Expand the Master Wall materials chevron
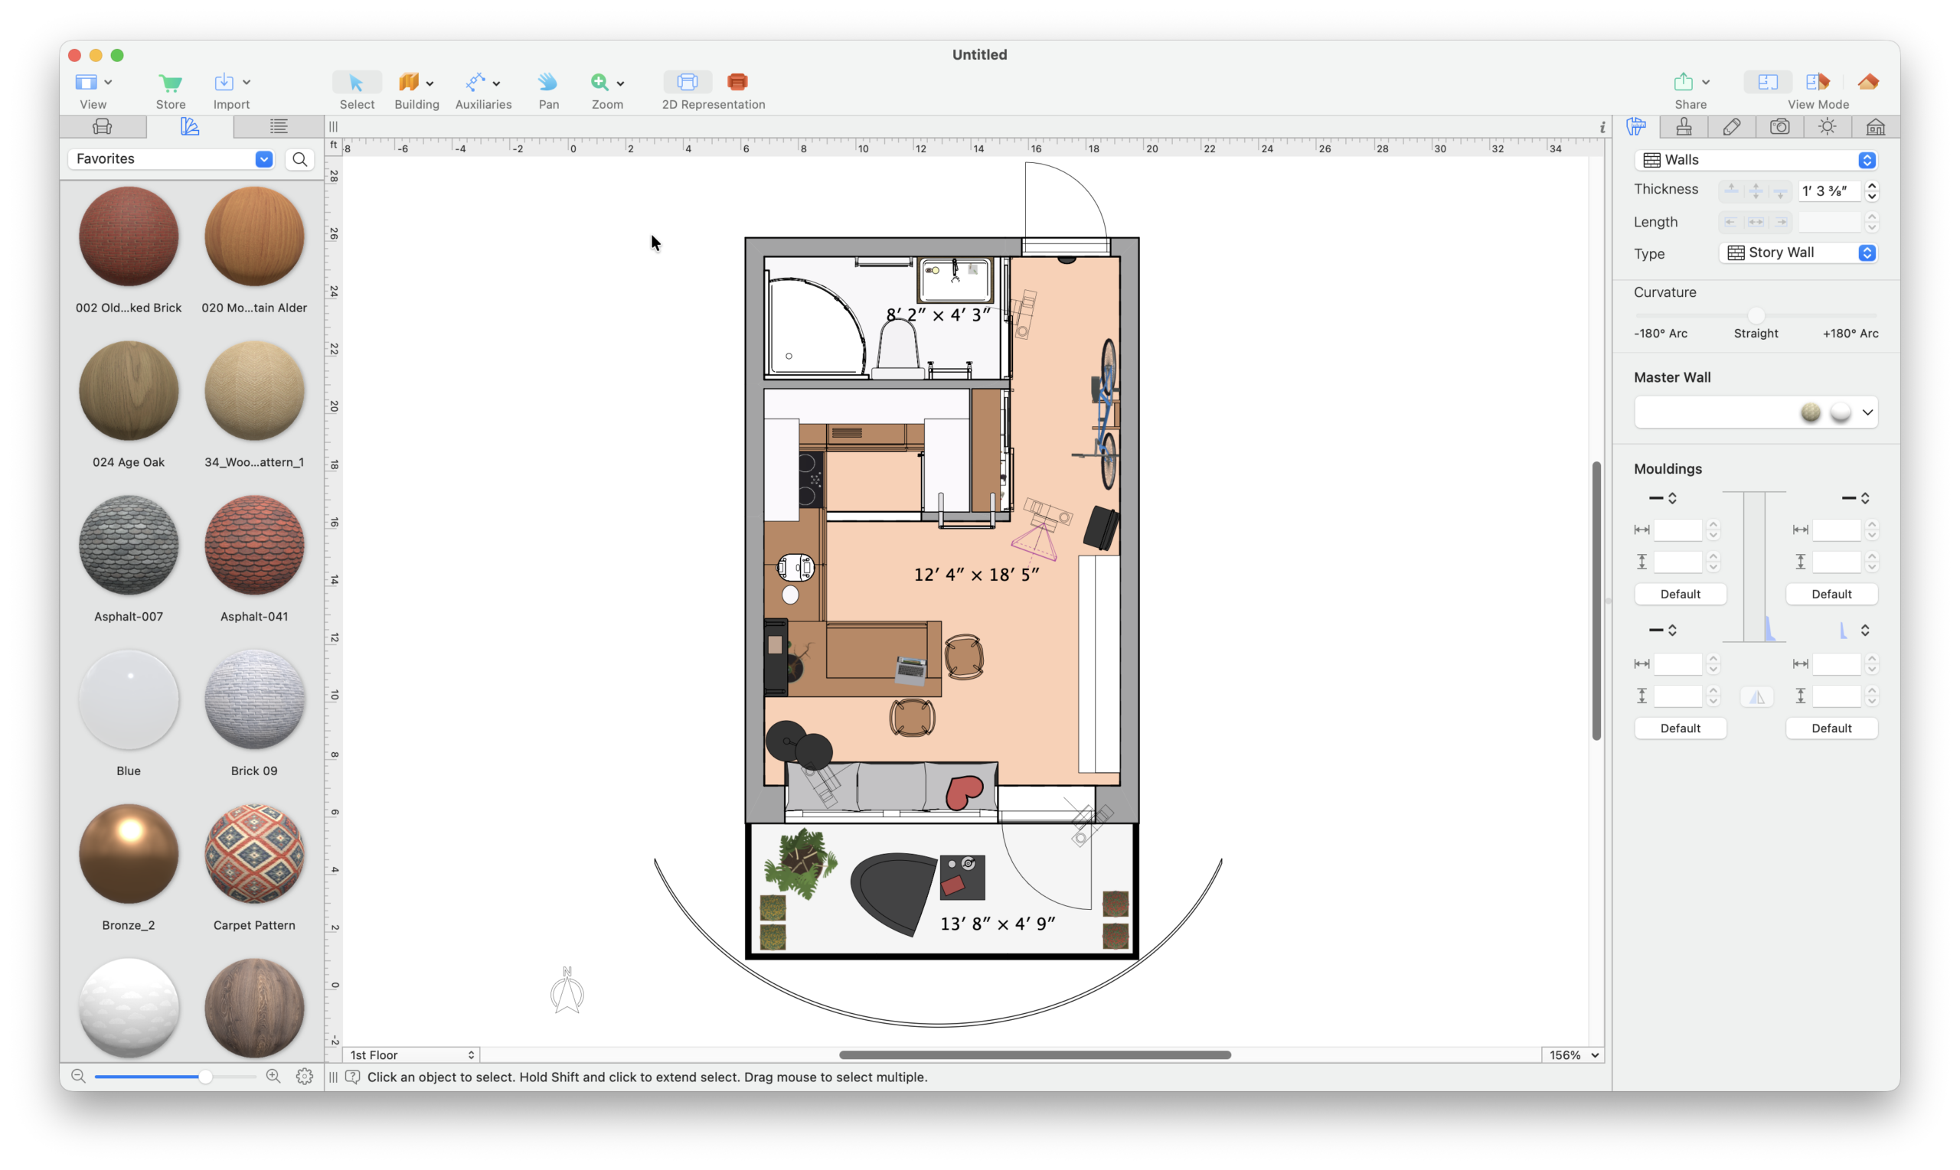1960x1170 pixels. pos(1867,412)
